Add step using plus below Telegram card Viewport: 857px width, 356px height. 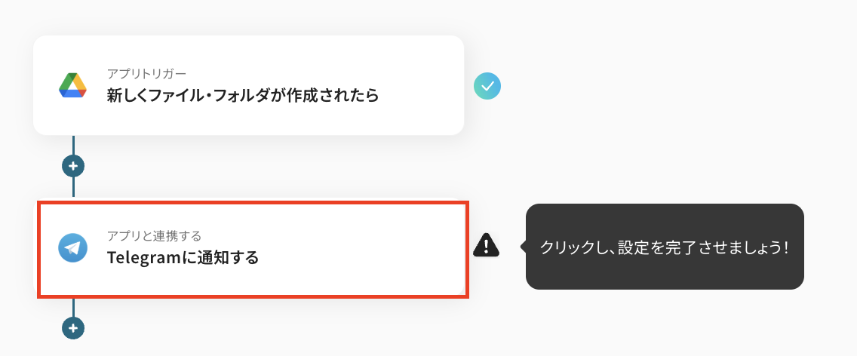coord(73,328)
